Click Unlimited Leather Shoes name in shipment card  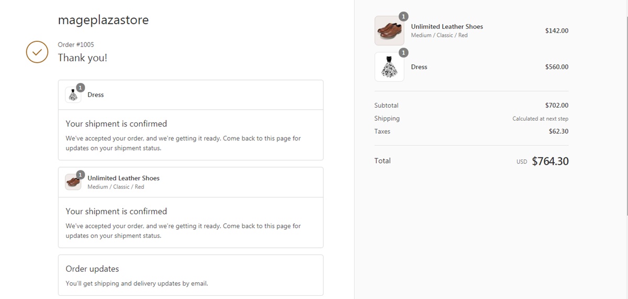(124, 178)
